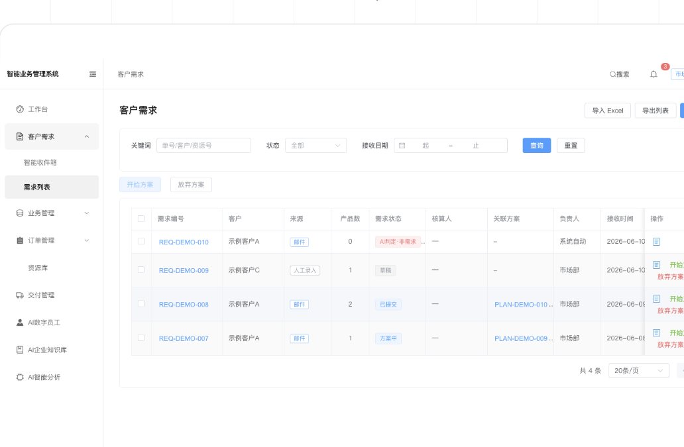Click the AI数字员工 person icon

click(20, 323)
